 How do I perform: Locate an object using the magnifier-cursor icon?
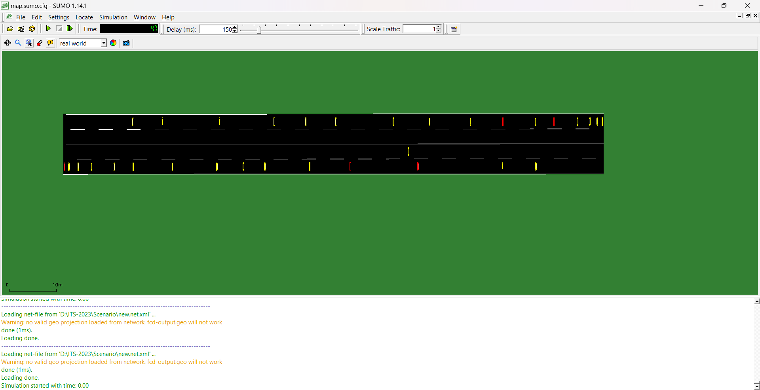click(29, 43)
